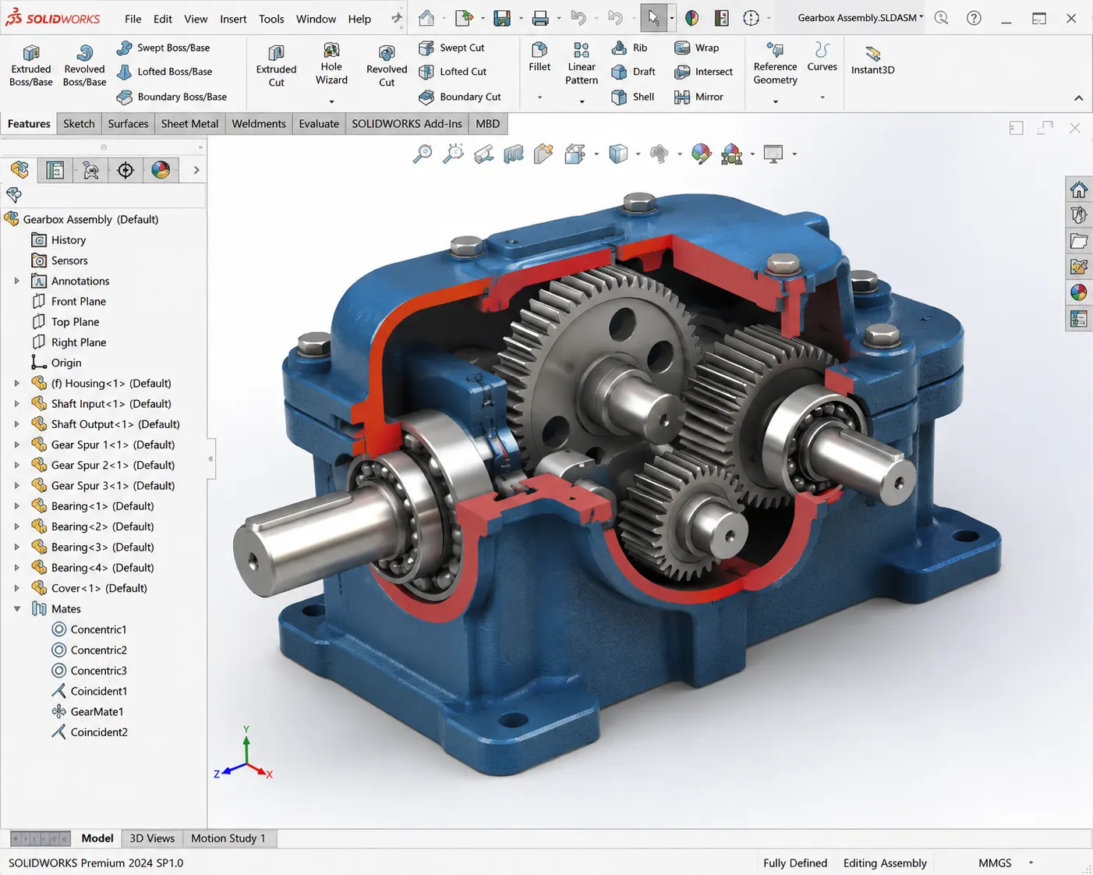Screen dimensions: 1093x875
Task: Expand the Annotations folder
Action: pyautogui.click(x=17, y=281)
